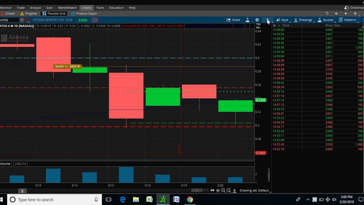The width and height of the screenshot is (364, 205).
Task: Open the MarketWatch tab
Action: tap(67, 8)
